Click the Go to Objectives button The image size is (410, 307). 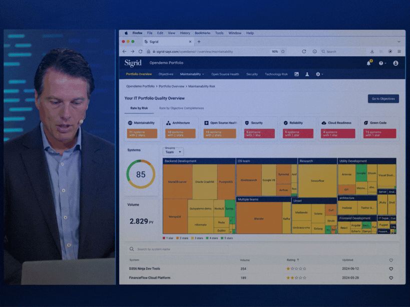click(383, 98)
